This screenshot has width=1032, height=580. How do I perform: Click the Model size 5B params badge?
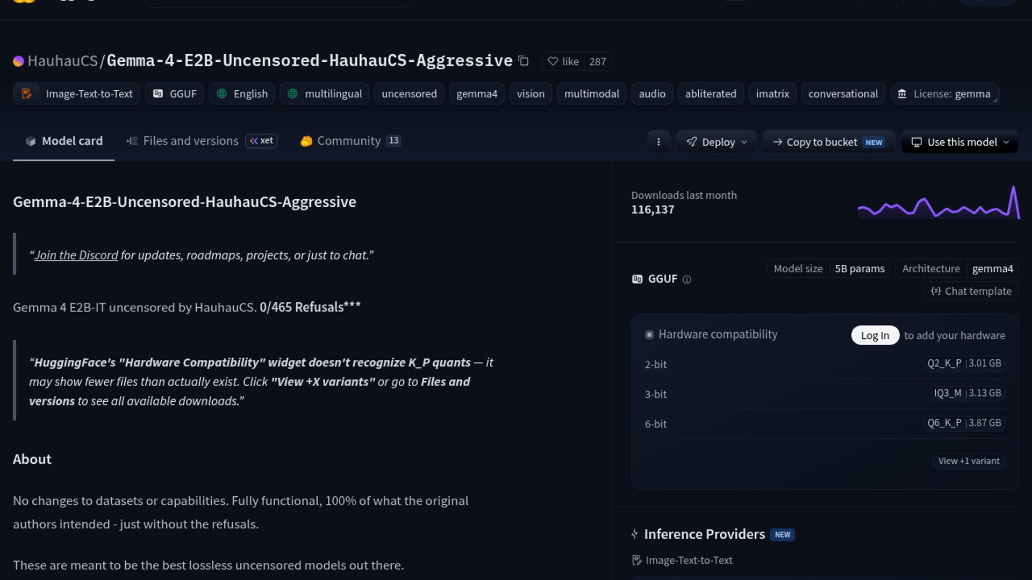pyautogui.click(x=828, y=269)
